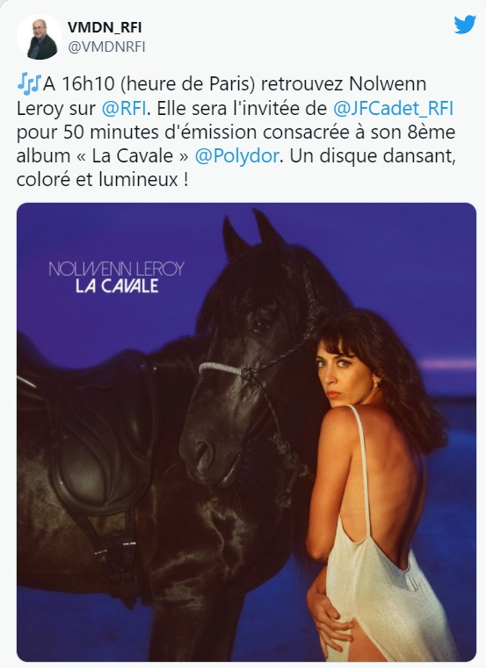Open the @VMDNRFI handle link
The height and width of the screenshot is (668, 486).
106,47
